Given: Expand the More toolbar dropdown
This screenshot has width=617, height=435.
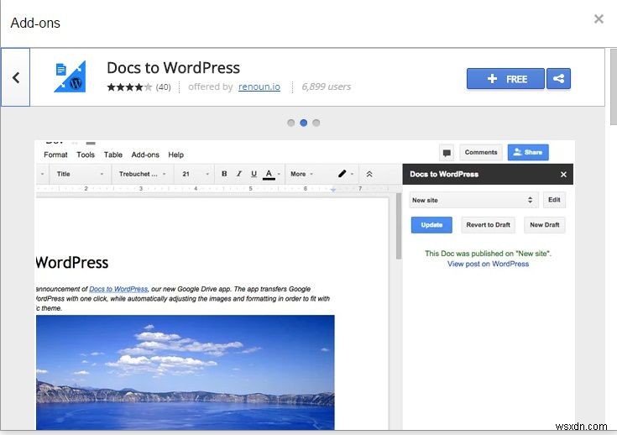Looking at the screenshot, I should tap(302, 174).
